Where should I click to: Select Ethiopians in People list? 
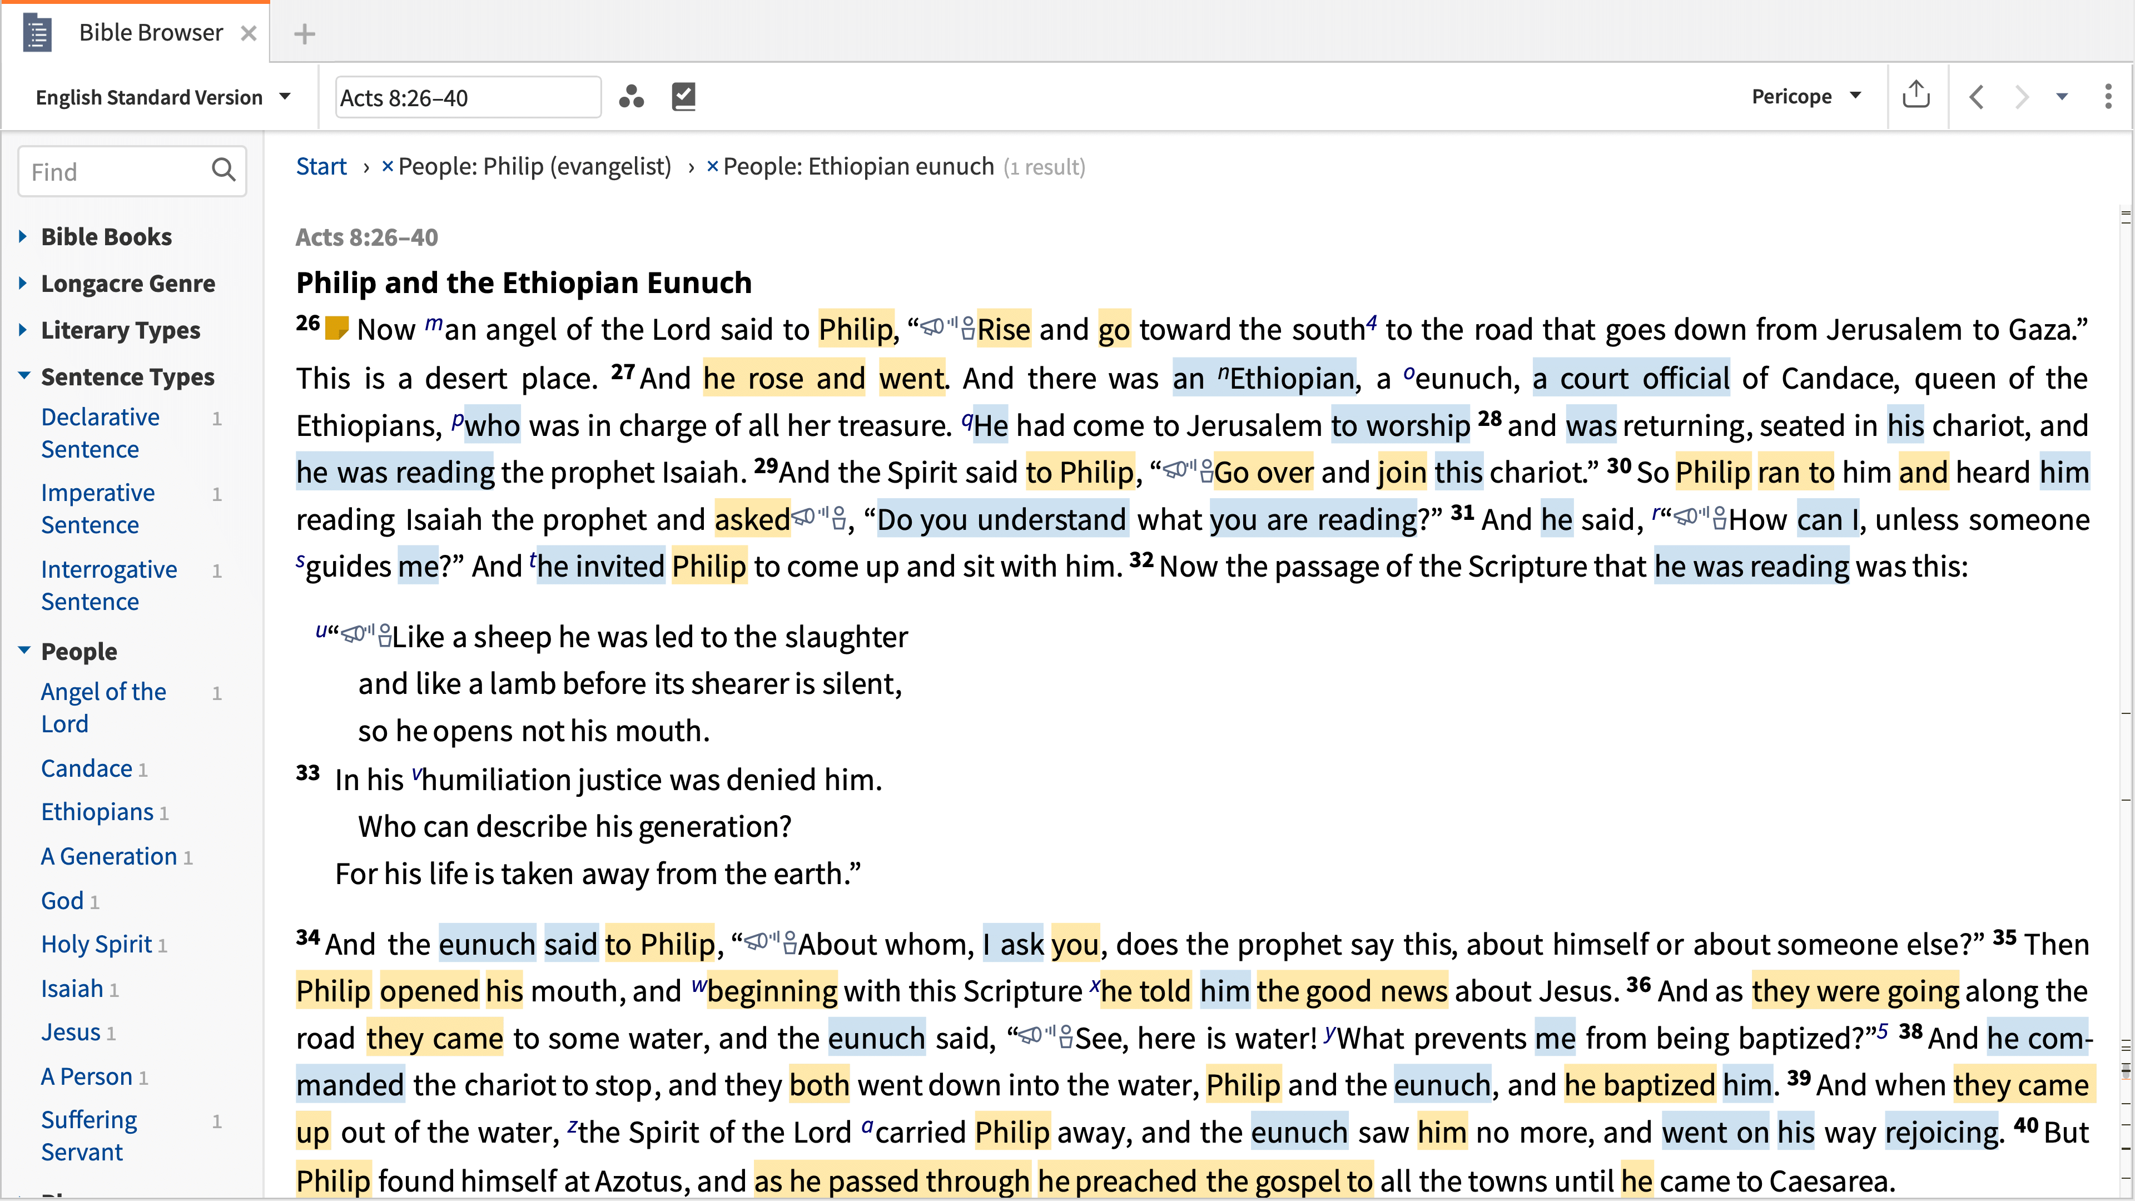point(98,812)
